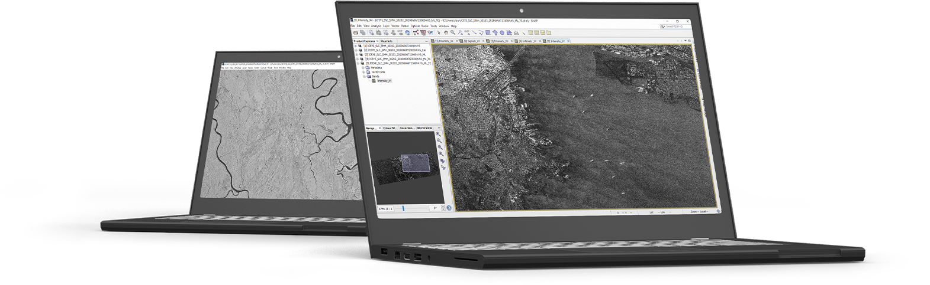
Task: Select the Zoom magnifier tool in toolbar
Action: coord(452,32)
